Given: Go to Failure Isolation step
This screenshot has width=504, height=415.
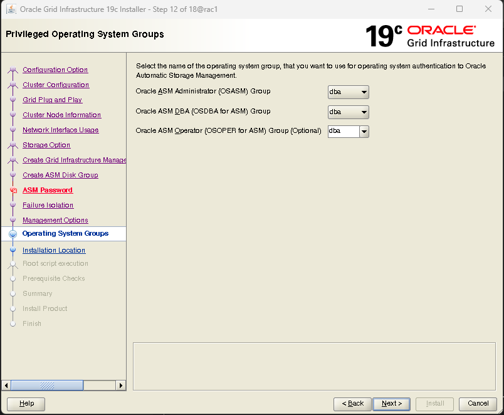Looking at the screenshot, I should (48, 206).
